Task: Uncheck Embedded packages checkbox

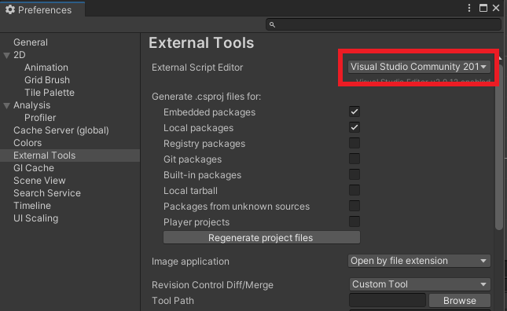Action: click(x=355, y=112)
